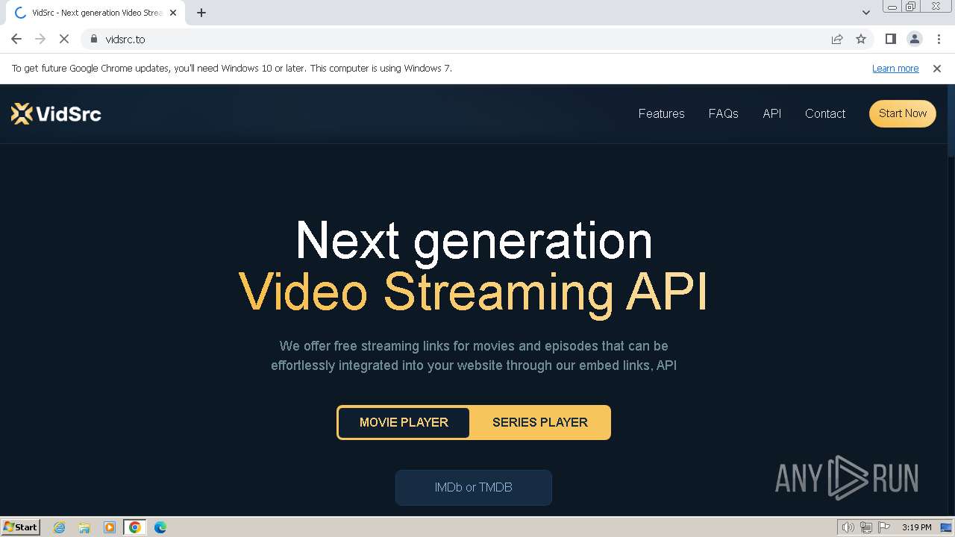
Task: Click the network tray icon
Action: [866, 527]
